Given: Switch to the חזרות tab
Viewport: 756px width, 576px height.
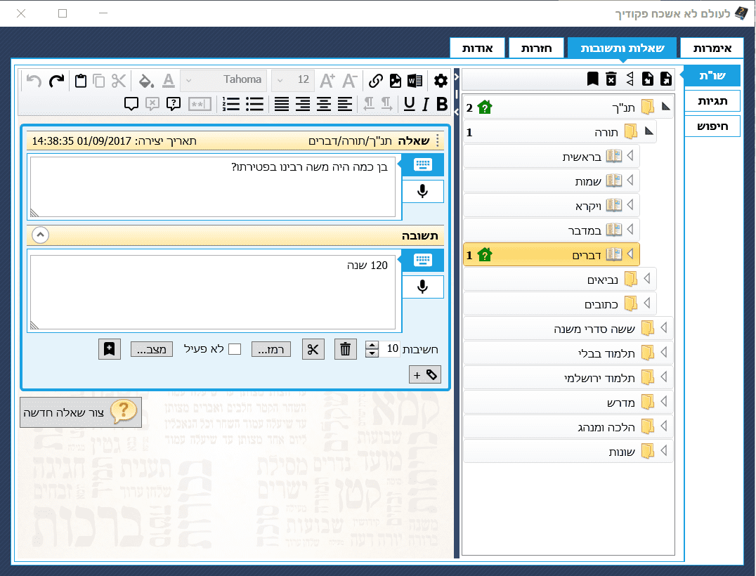Looking at the screenshot, I should coord(536,48).
